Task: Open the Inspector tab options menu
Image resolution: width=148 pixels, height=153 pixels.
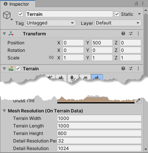Action: tap(143, 3)
